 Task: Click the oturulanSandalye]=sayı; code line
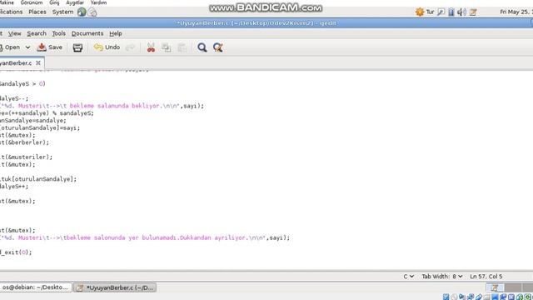pyautogui.click(x=40, y=127)
